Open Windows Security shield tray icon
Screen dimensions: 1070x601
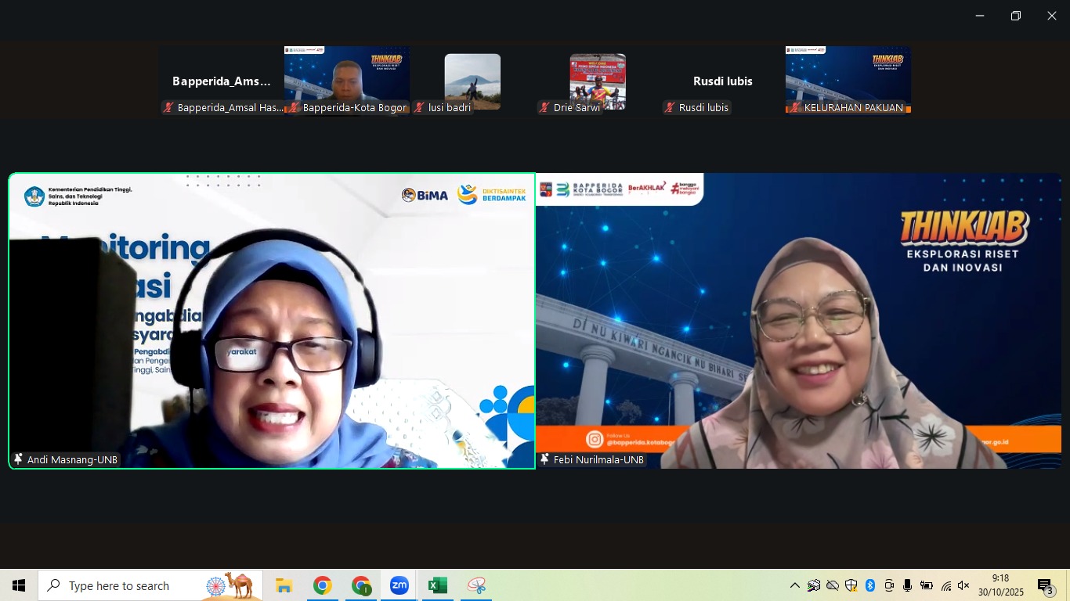[851, 585]
